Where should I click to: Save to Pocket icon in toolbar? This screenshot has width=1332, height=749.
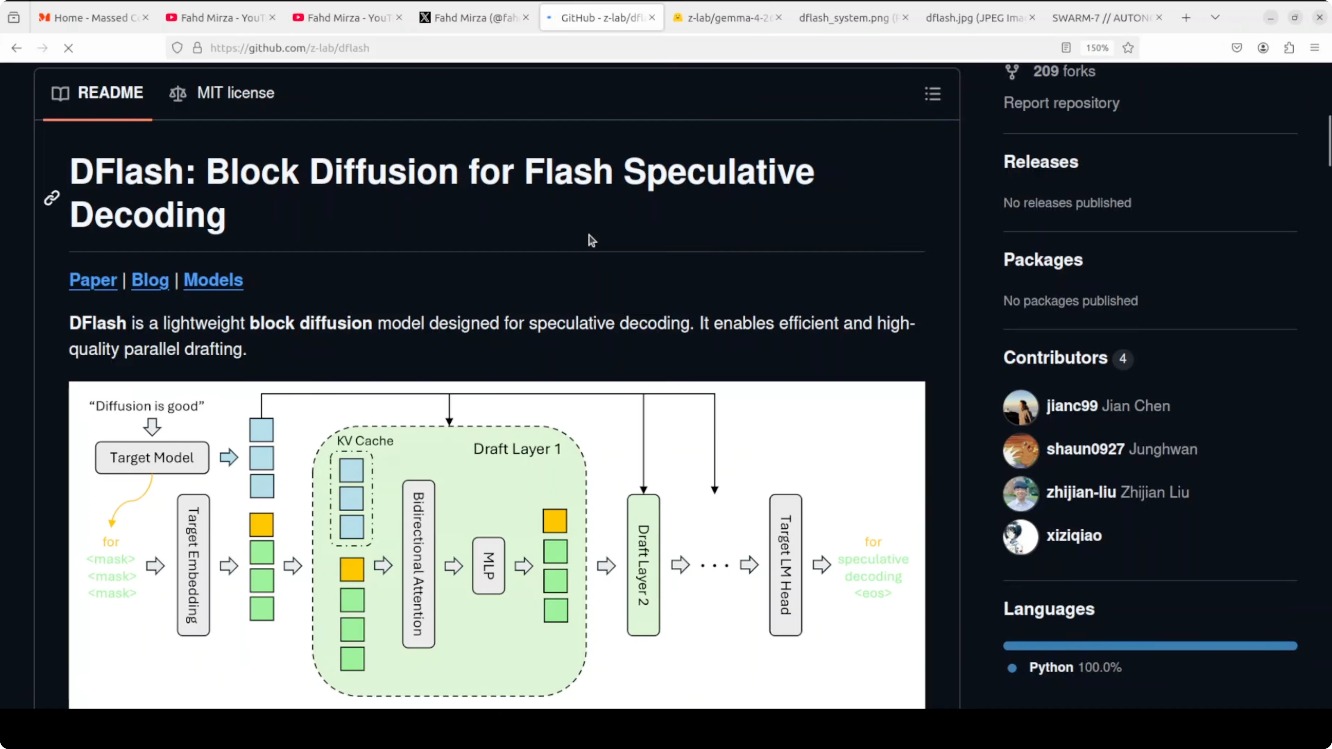(1236, 48)
